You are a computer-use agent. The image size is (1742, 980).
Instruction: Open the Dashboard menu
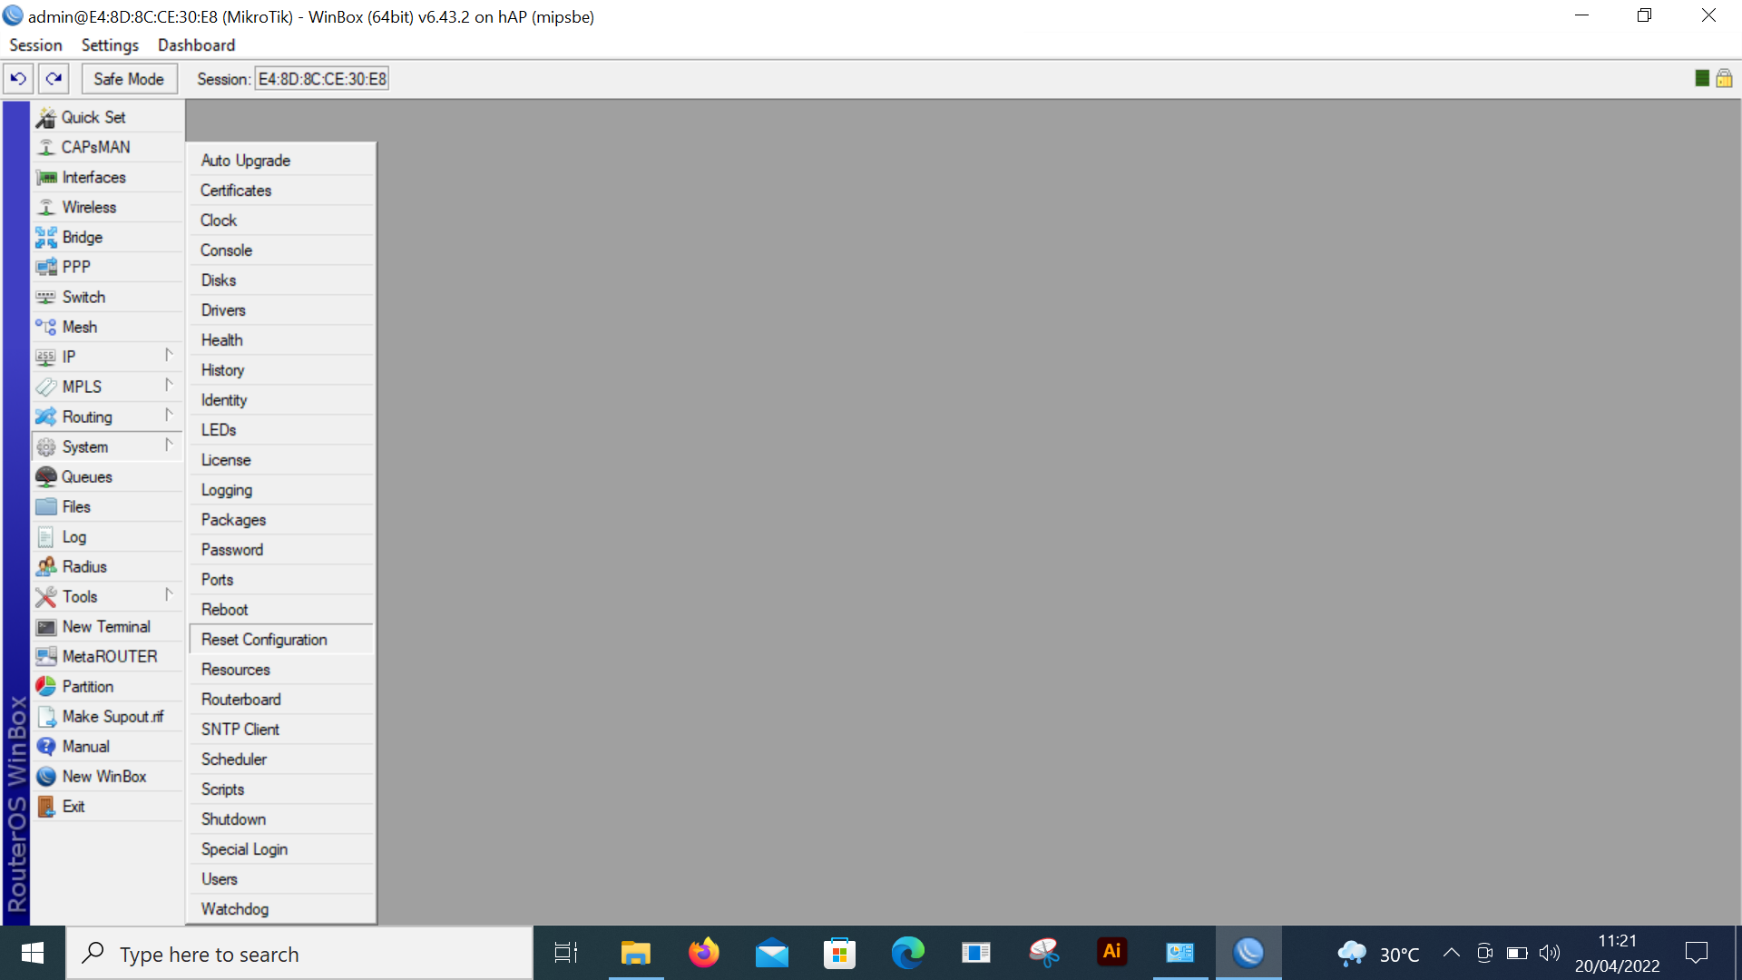click(196, 45)
